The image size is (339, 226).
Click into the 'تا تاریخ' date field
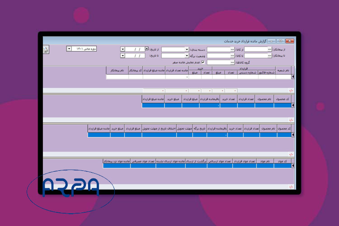pyautogui.click(x=135, y=56)
